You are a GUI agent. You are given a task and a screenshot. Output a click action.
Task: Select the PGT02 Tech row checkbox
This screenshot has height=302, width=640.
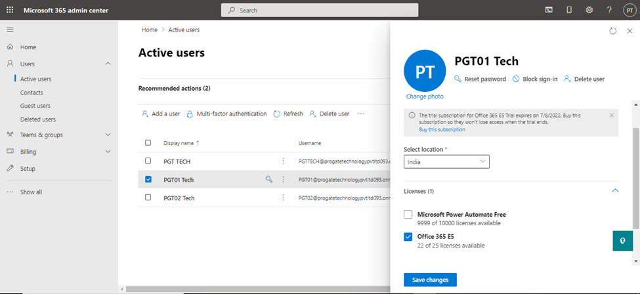148,198
